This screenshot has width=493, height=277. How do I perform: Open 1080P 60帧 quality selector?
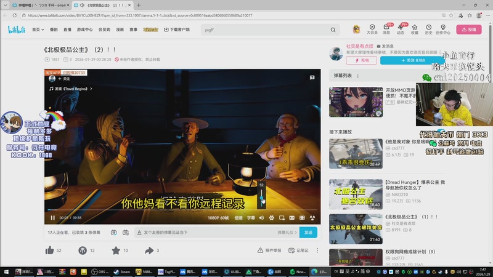(218, 218)
